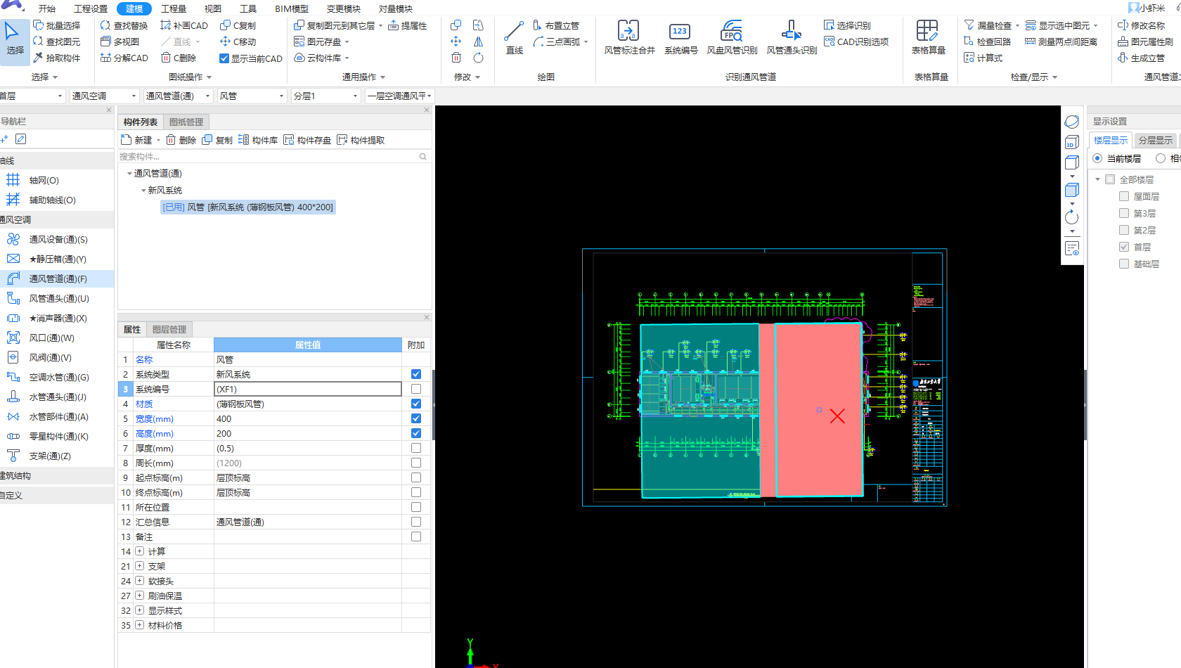Image resolution: width=1181 pixels, height=668 pixels.
Task: Toggle the 显示当前CAD checkbox
Action: tap(224, 58)
